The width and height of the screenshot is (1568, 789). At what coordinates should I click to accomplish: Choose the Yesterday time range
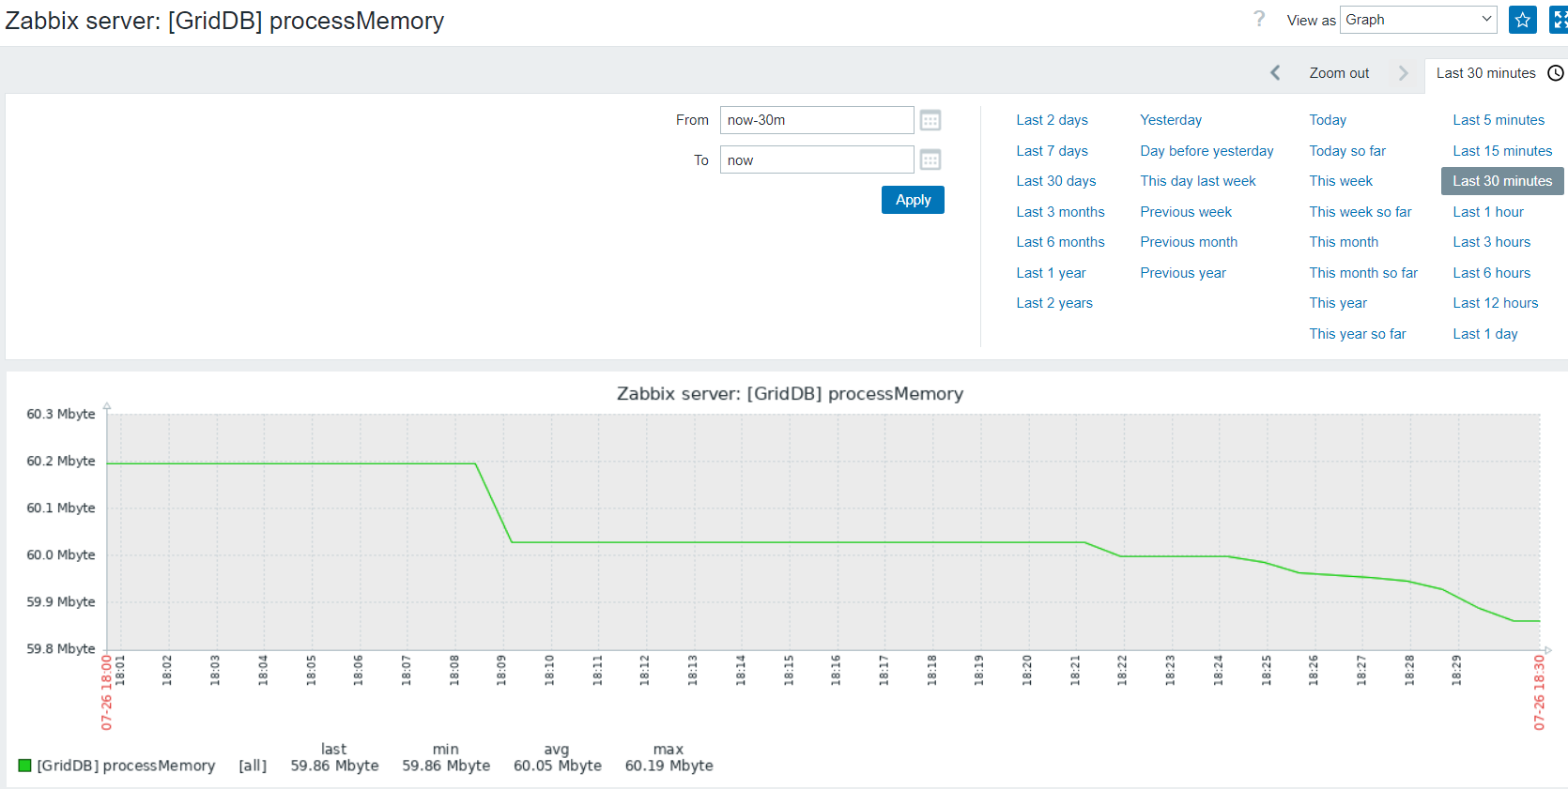pos(1170,120)
